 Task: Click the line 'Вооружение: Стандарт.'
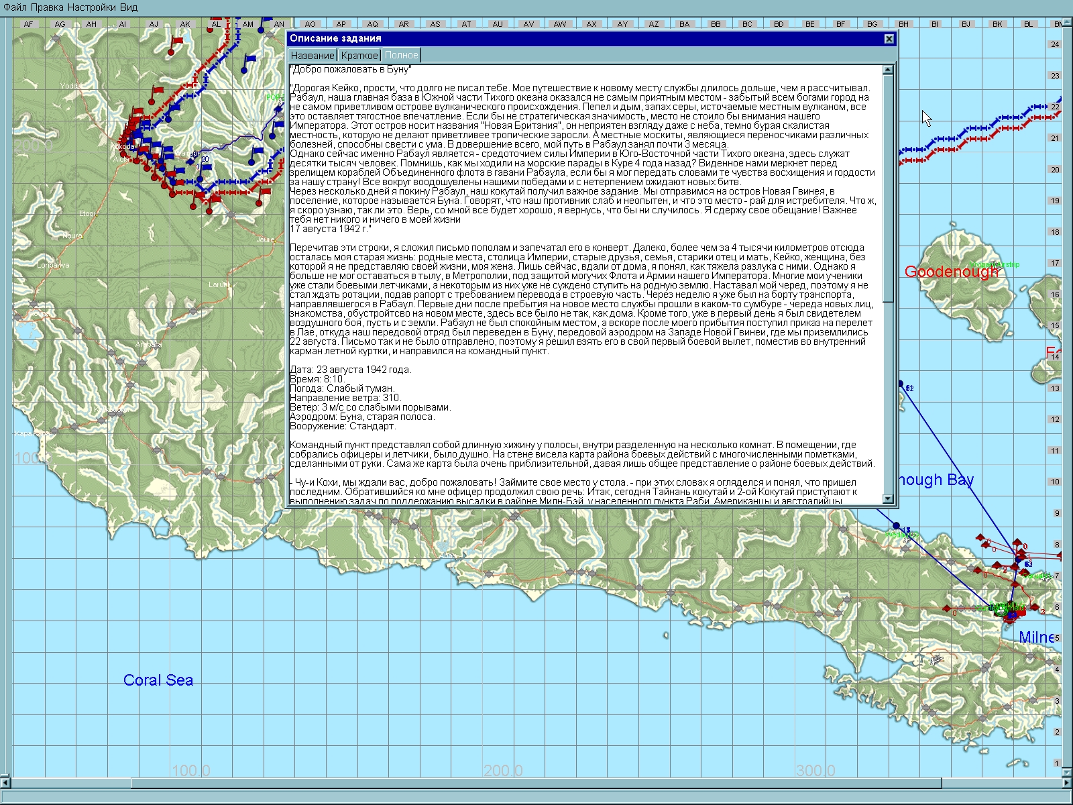point(343,426)
